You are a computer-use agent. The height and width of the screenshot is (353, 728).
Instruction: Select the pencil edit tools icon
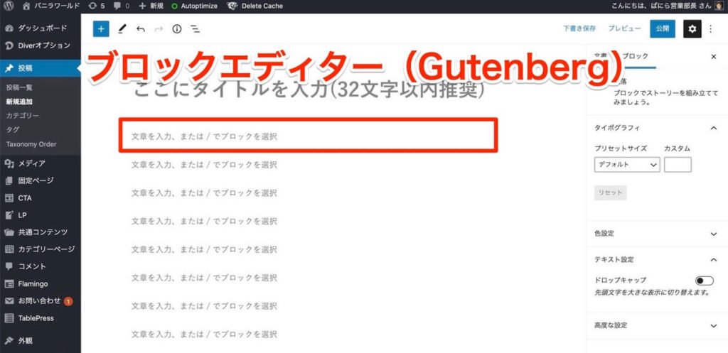(122, 28)
